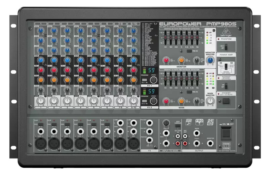Click the Main section CD/TAPE IN knob
The width and height of the screenshot is (269, 178).
pos(197,101)
